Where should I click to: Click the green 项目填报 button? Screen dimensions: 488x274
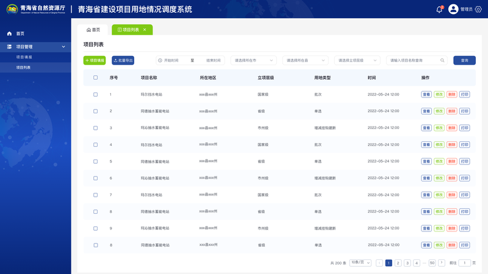(95, 60)
